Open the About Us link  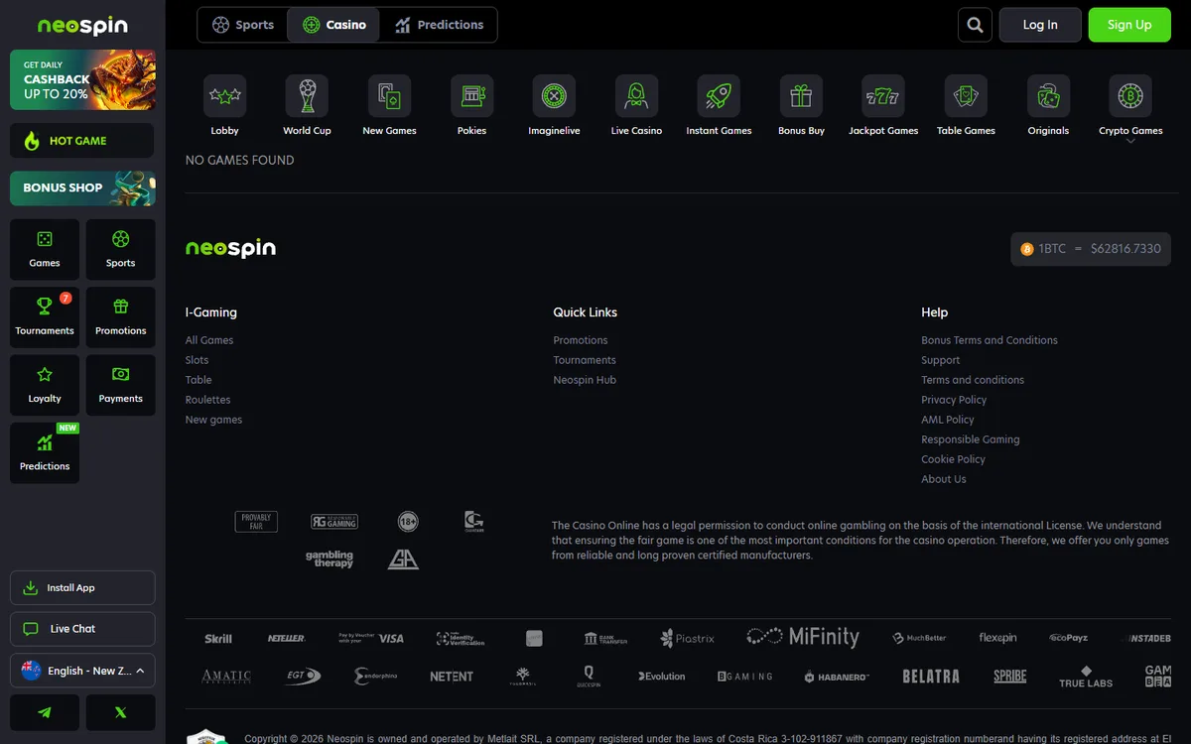click(x=944, y=479)
